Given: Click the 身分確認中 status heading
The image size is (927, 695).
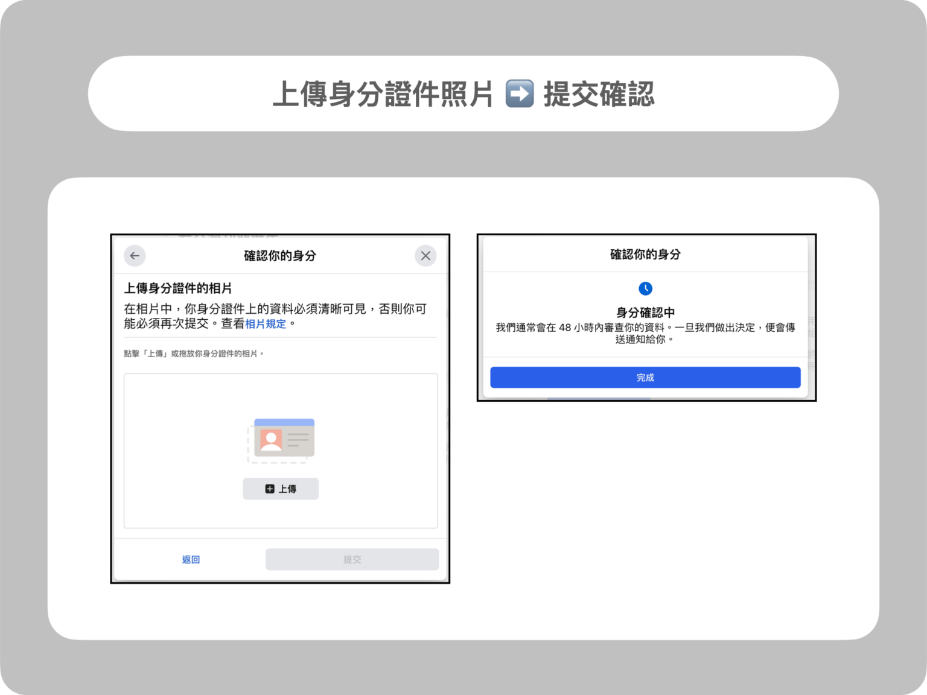Looking at the screenshot, I should (645, 313).
